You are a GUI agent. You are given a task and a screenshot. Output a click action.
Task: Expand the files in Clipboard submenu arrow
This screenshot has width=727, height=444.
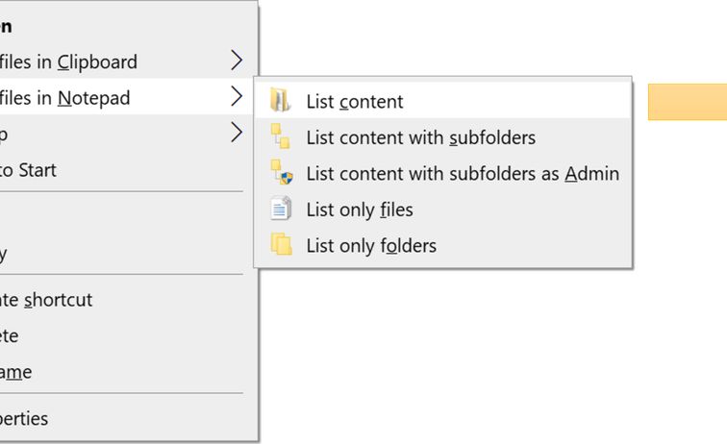(237, 62)
